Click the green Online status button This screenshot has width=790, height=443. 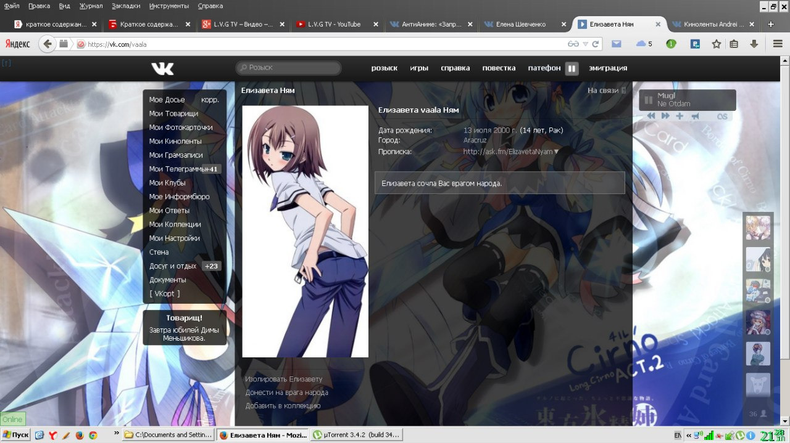[13, 419]
